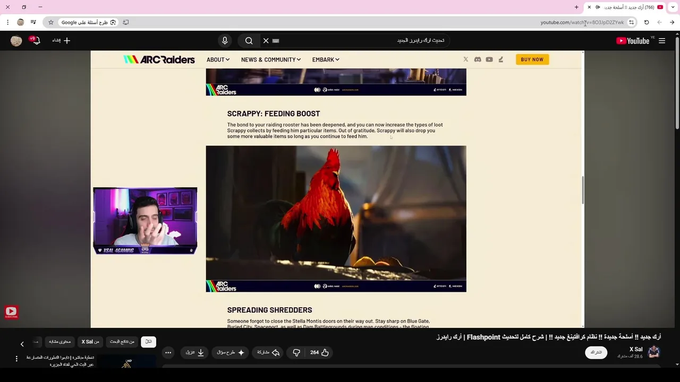Screen dimensions: 680x382
Task: Click the video title text below player
Action: pos(549,337)
